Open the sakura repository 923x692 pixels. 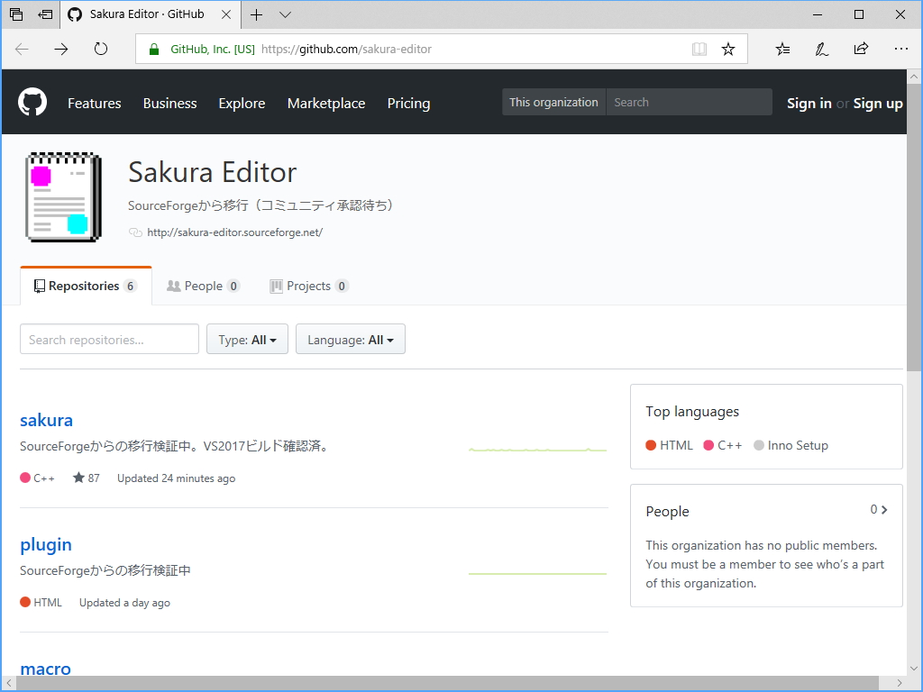(x=46, y=420)
